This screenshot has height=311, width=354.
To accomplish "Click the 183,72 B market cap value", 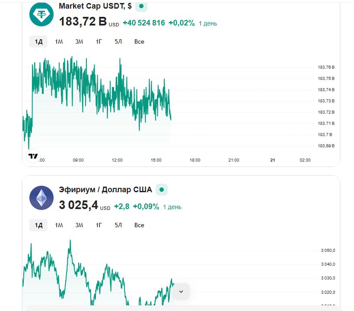I will (81, 21).
